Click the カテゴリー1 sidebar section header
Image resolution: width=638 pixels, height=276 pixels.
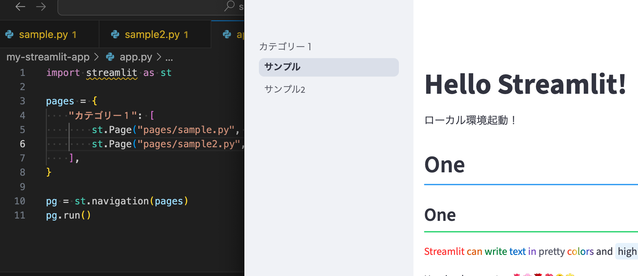coord(286,47)
